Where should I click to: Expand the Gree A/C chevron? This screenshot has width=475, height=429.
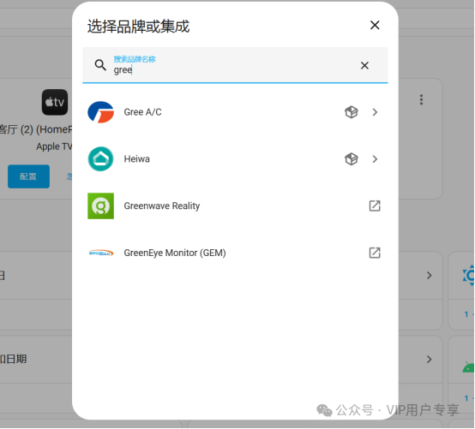pos(375,112)
